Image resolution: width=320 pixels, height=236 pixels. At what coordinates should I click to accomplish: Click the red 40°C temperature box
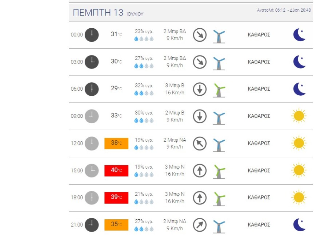coord(116,170)
